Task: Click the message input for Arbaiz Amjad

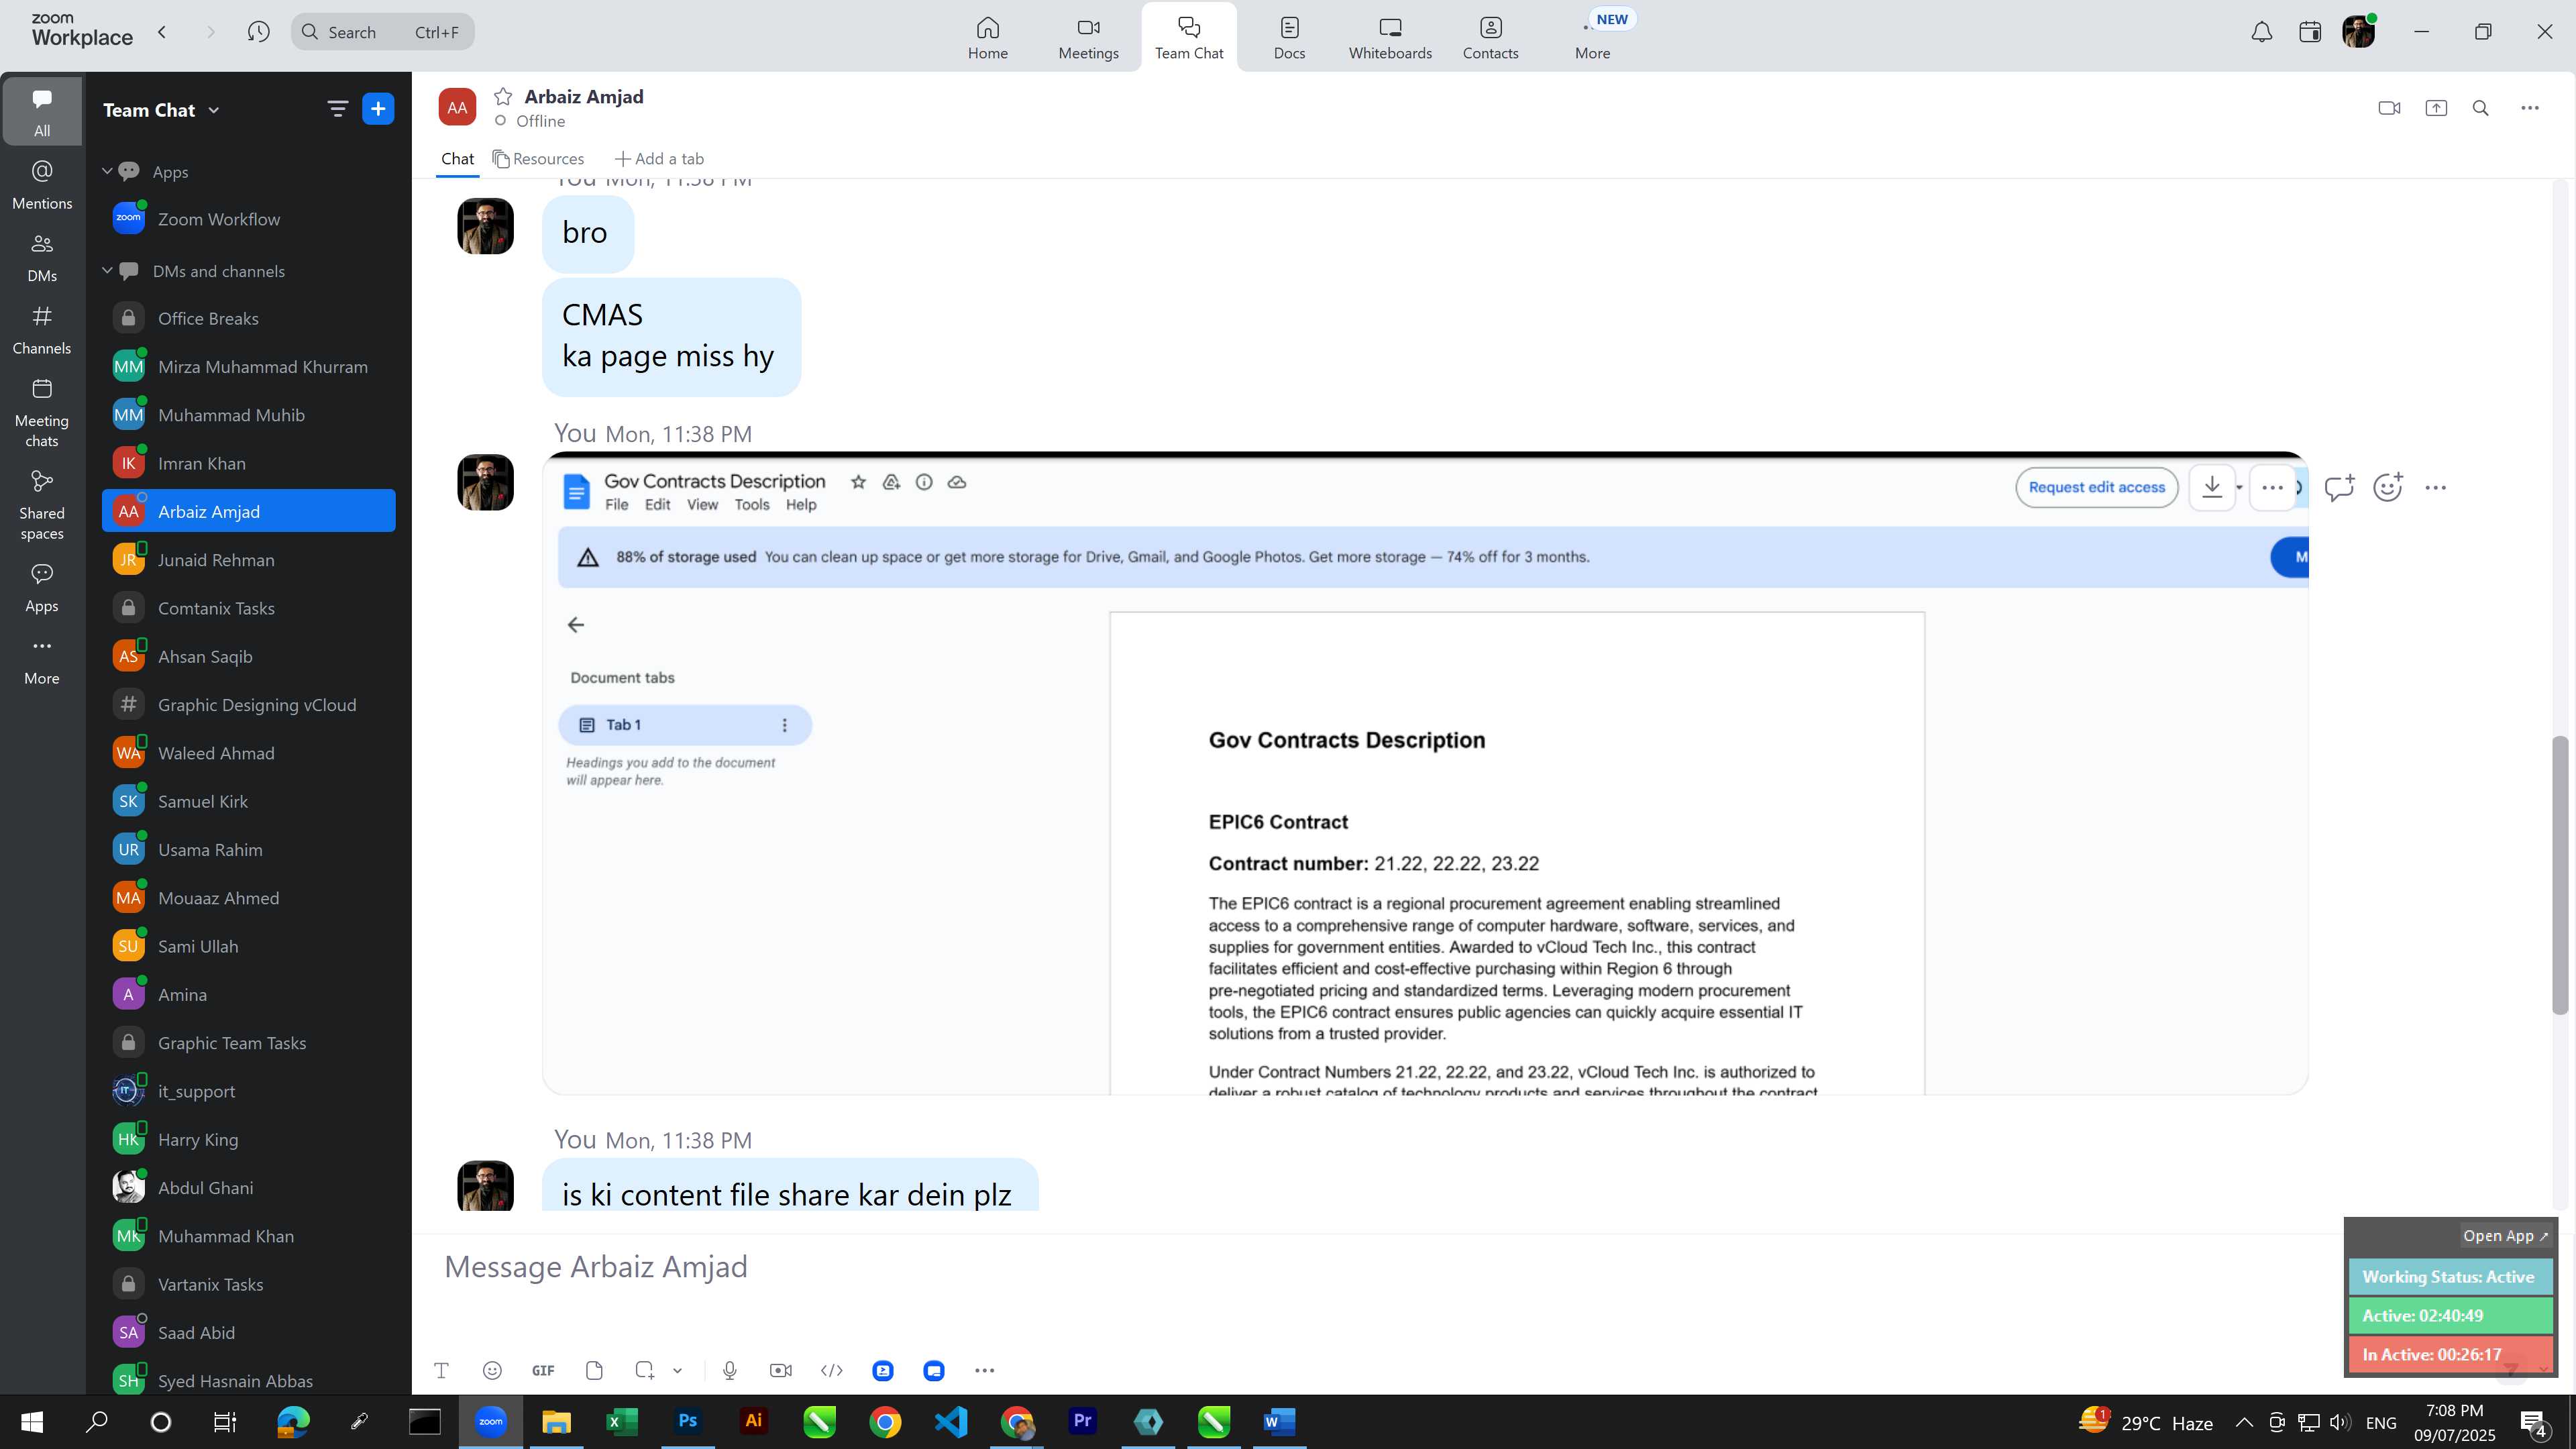Action: 1380,1267
